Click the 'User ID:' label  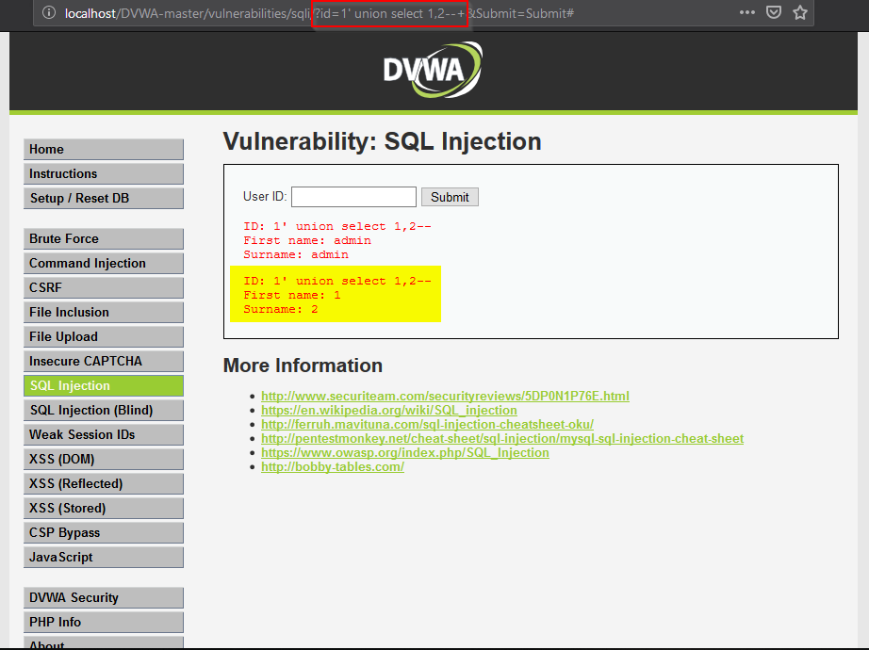[x=265, y=197]
